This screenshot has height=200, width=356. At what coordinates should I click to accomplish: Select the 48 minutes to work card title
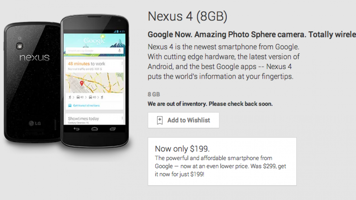86,64
